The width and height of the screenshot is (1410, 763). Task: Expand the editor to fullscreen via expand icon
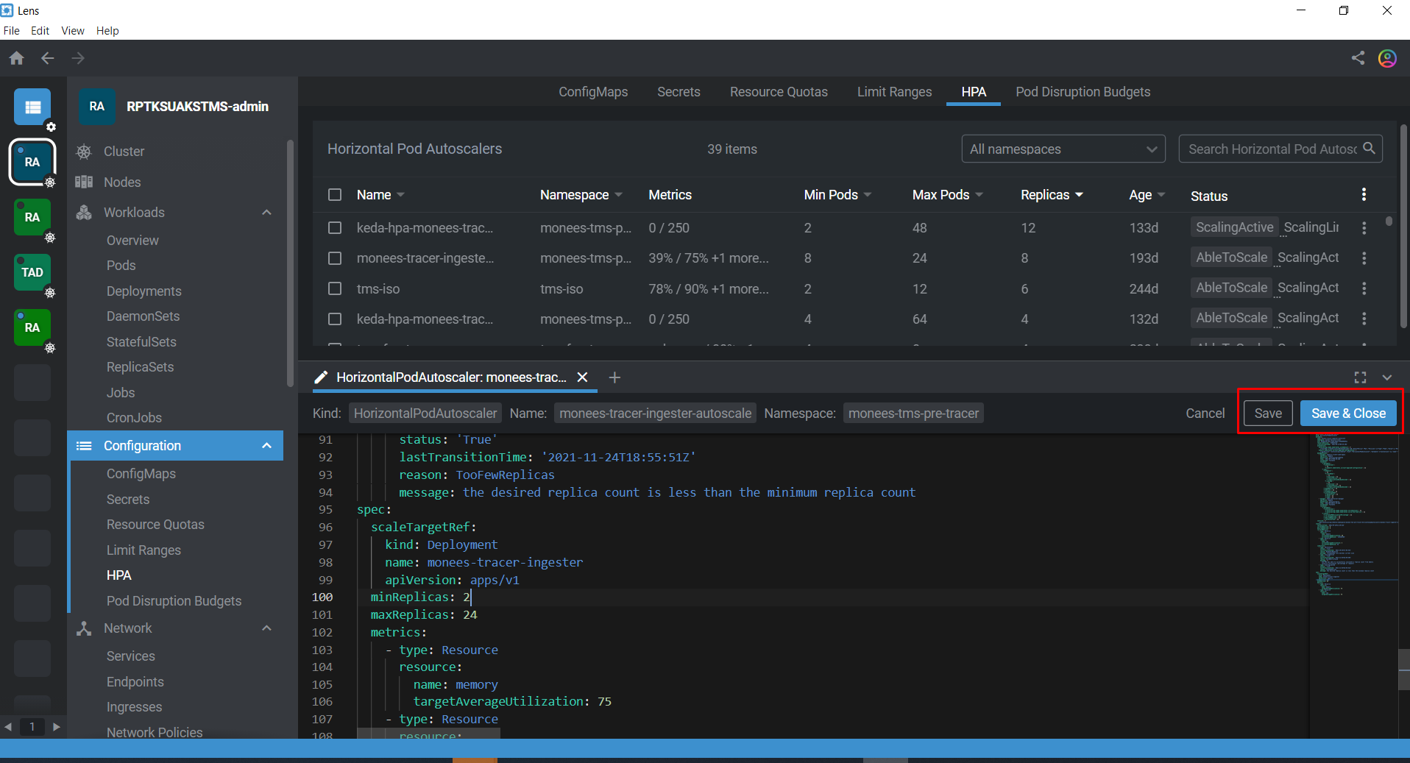tap(1361, 377)
